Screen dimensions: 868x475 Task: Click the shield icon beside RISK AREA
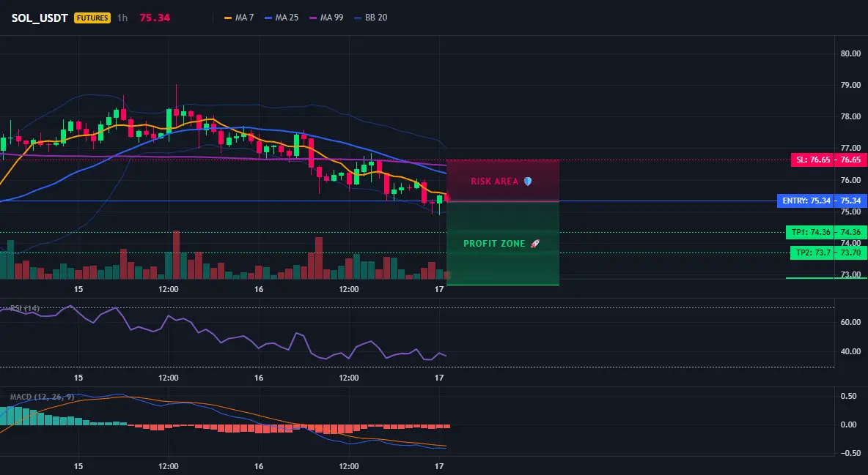pyautogui.click(x=528, y=182)
